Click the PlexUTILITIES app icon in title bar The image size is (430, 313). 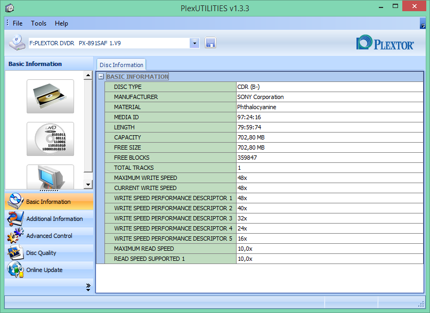(10, 8)
